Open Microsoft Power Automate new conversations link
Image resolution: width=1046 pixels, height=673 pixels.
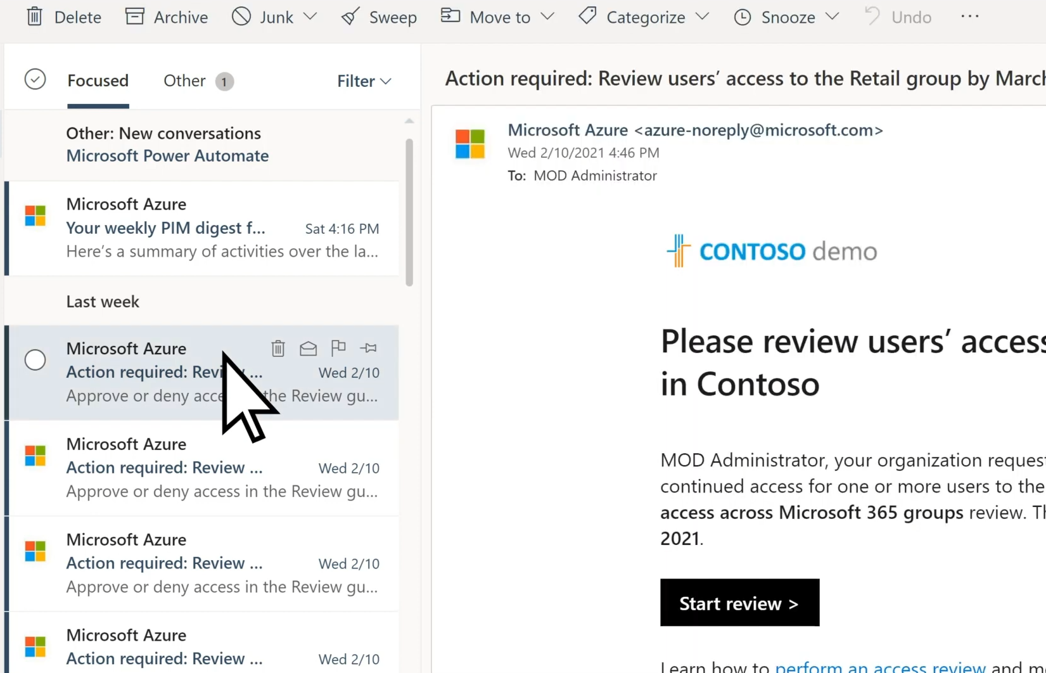167,156
